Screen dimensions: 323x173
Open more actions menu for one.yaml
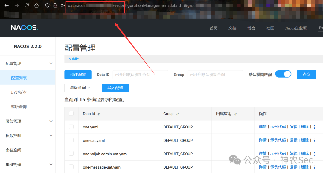[315, 127]
